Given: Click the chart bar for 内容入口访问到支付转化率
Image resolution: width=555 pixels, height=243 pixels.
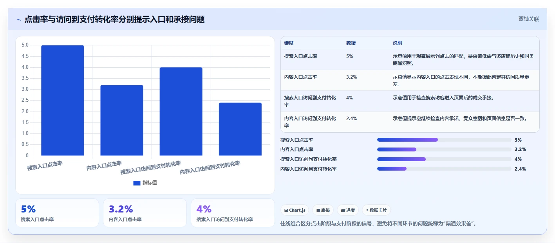Looking at the screenshot, I should coord(240,129).
